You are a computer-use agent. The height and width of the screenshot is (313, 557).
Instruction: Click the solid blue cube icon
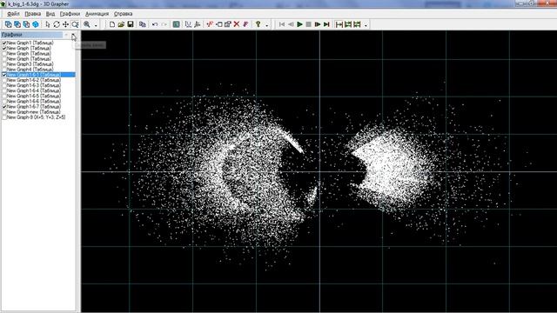36,24
